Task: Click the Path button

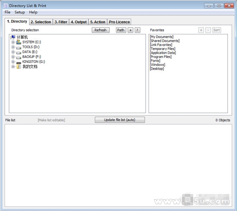Action: tap(121, 30)
